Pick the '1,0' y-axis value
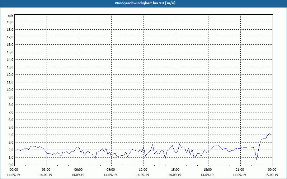 point(11,157)
